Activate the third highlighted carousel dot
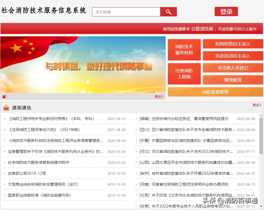Image resolution: width=264 pixels, height=210 pixels. click(x=87, y=82)
